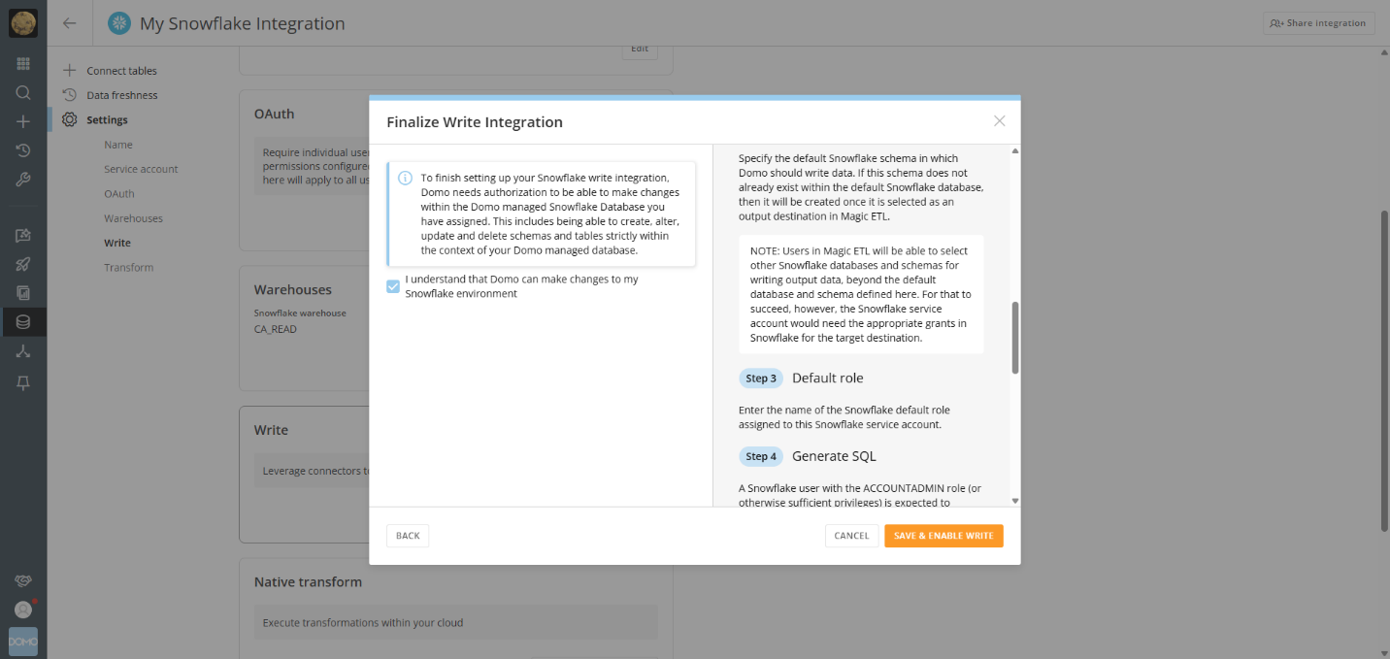This screenshot has height=659, width=1390.
Task: Click the search magnifier icon
Action: [x=23, y=93]
